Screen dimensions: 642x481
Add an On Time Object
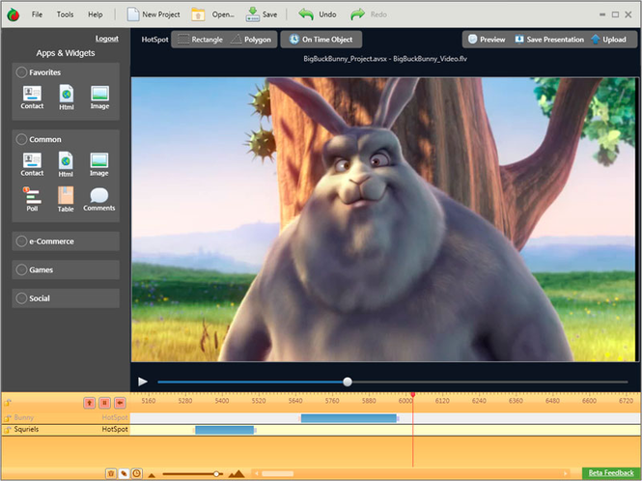click(x=321, y=40)
